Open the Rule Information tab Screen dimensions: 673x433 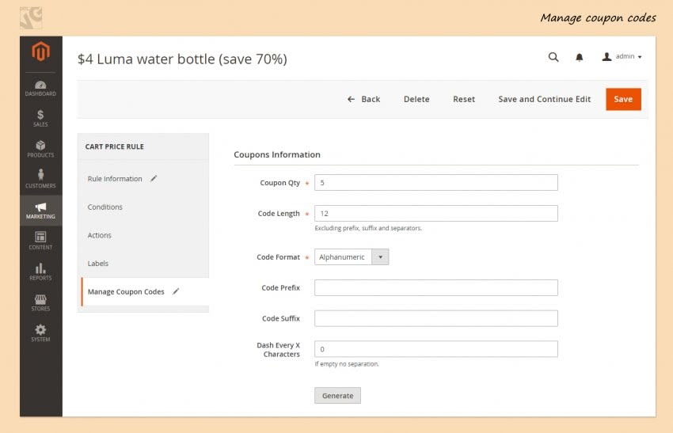pyautogui.click(x=115, y=179)
